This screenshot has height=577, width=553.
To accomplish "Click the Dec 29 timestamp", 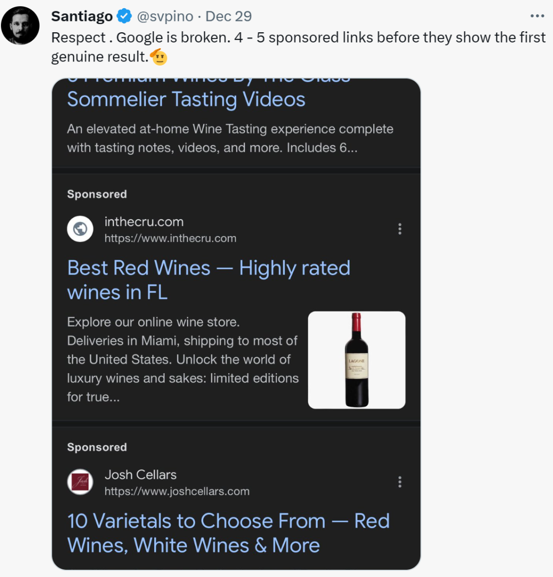I will tap(228, 16).
